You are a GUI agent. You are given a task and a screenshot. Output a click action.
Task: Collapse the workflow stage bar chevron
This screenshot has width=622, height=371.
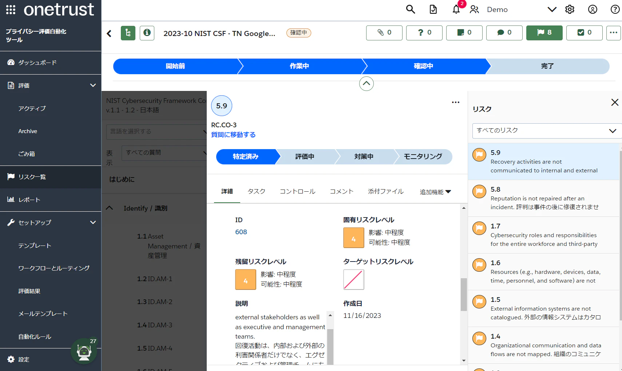click(367, 84)
